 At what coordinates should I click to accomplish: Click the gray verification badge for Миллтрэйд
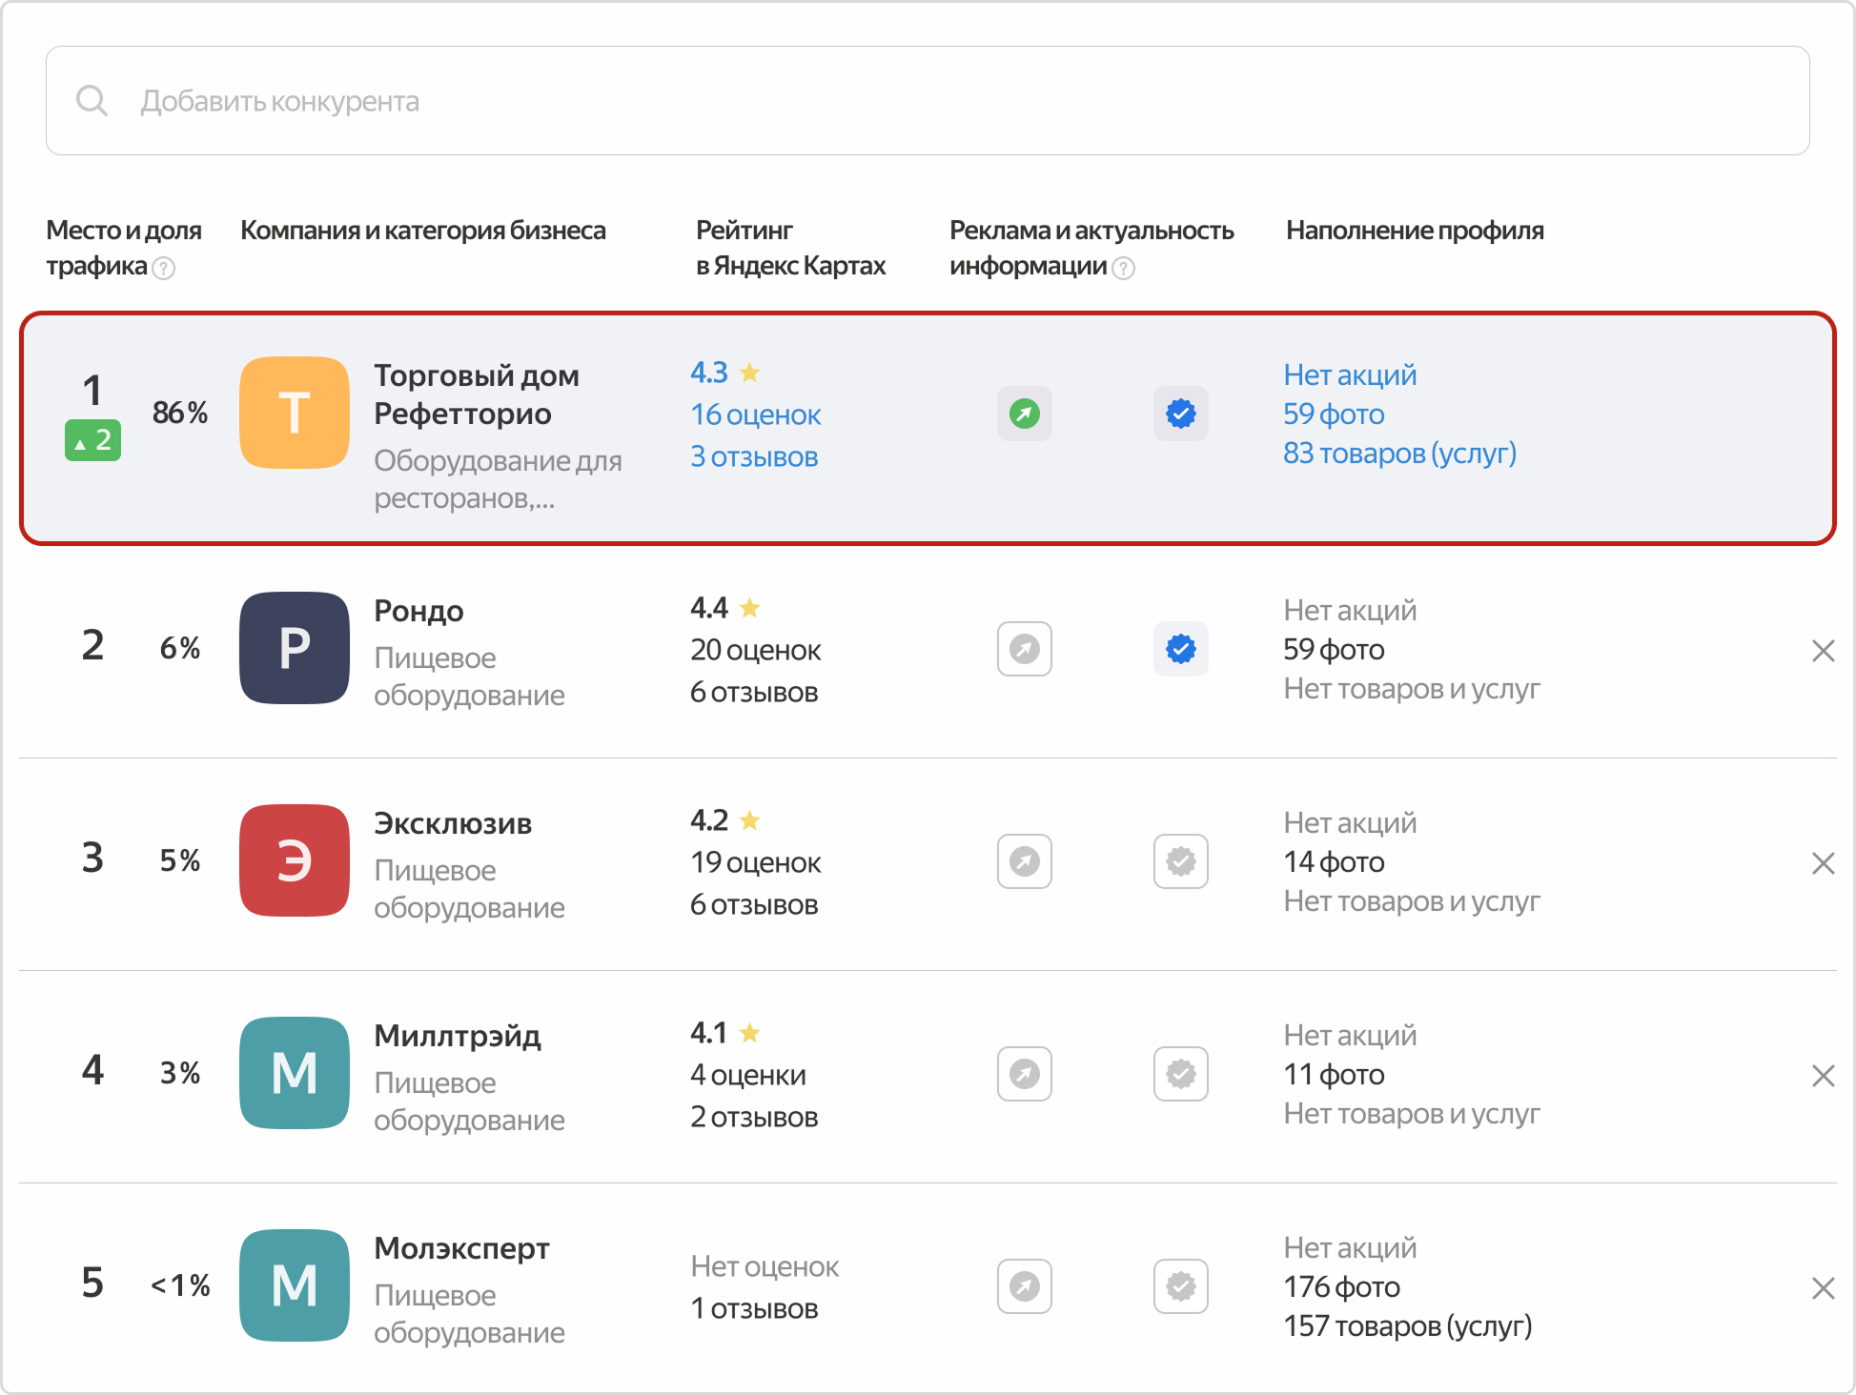click(x=1180, y=1073)
